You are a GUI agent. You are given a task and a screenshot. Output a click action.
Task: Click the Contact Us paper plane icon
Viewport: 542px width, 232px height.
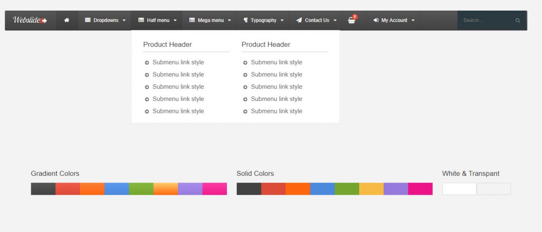pos(299,20)
